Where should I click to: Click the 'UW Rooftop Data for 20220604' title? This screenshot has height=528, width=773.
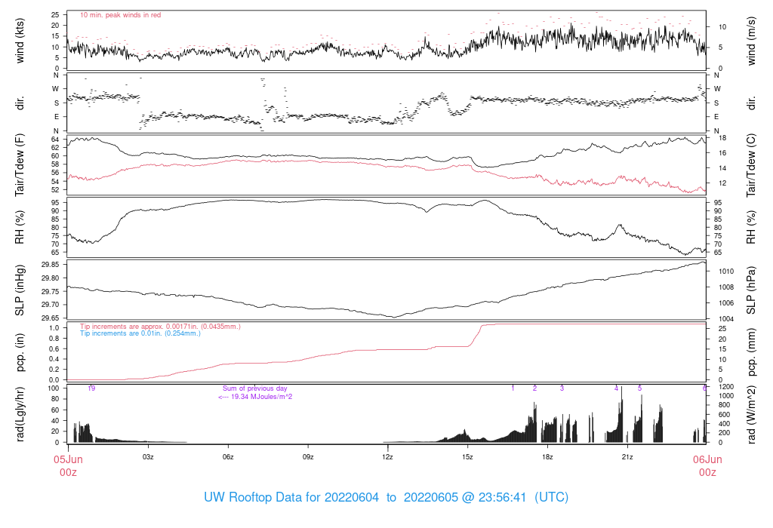tap(291, 498)
